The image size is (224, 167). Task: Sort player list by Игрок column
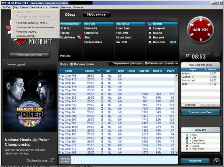point(194,70)
